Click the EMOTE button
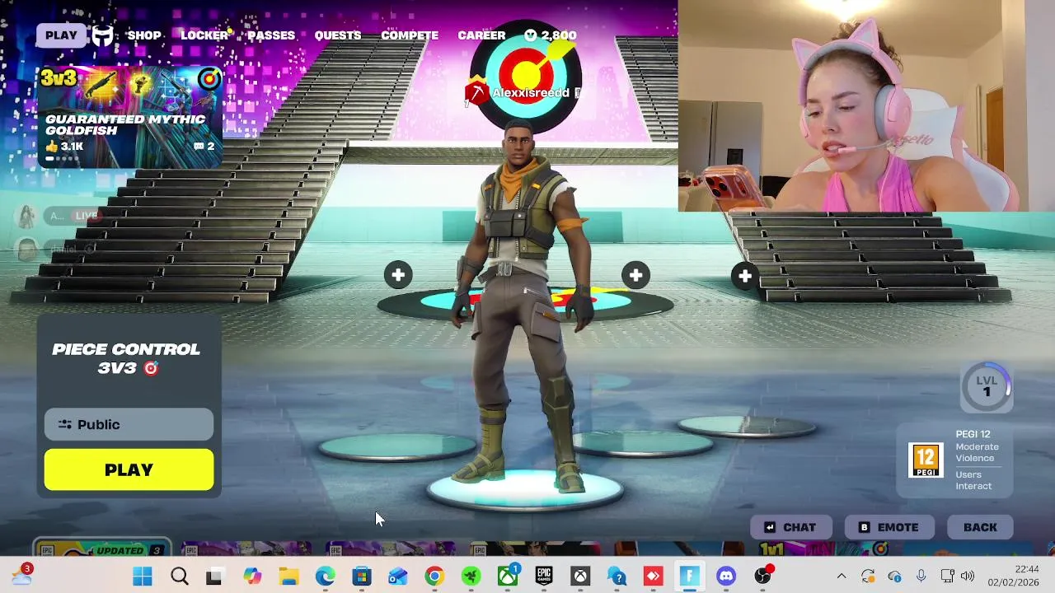This screenshot has height=593, width=1055. click(889, 527)
